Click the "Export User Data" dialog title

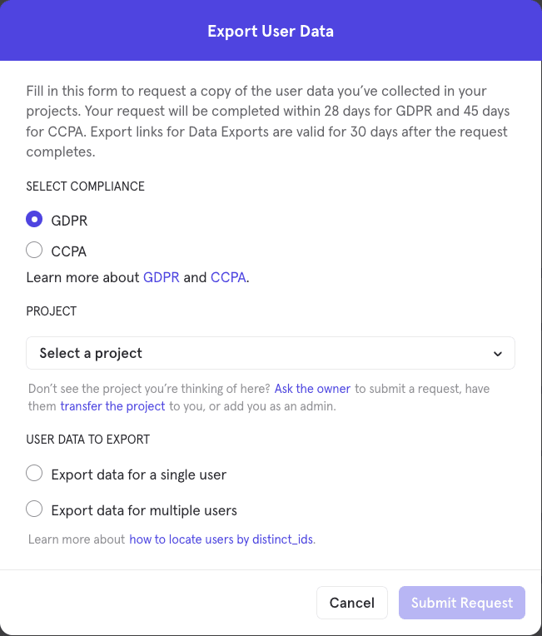(x=271, y=32)
